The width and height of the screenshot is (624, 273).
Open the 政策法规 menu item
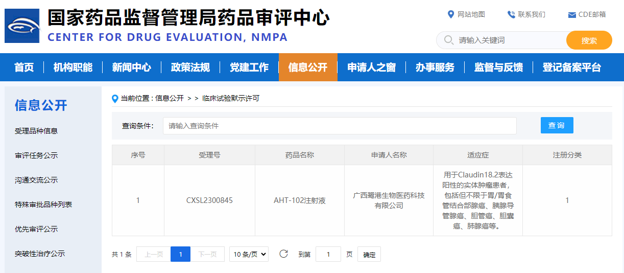point(190,67)
